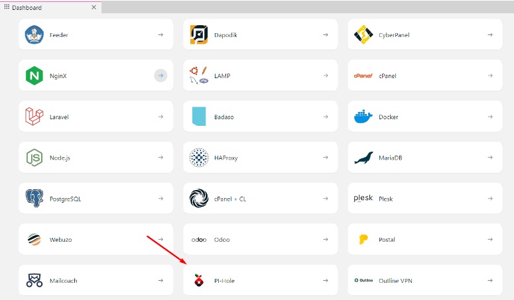
Task: Open the LAMP stack card
Action: 255,75
